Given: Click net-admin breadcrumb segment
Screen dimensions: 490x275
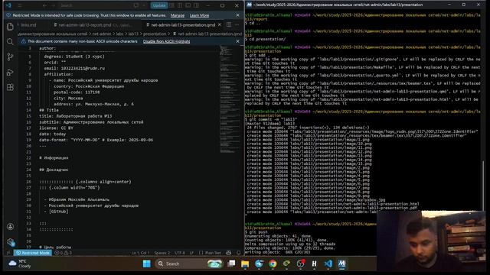Looking at the screenshot, I should click(x=102, y=34).
